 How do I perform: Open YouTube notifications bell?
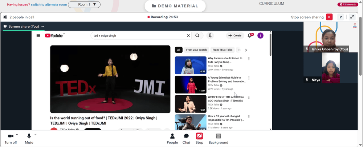point(250,36)
